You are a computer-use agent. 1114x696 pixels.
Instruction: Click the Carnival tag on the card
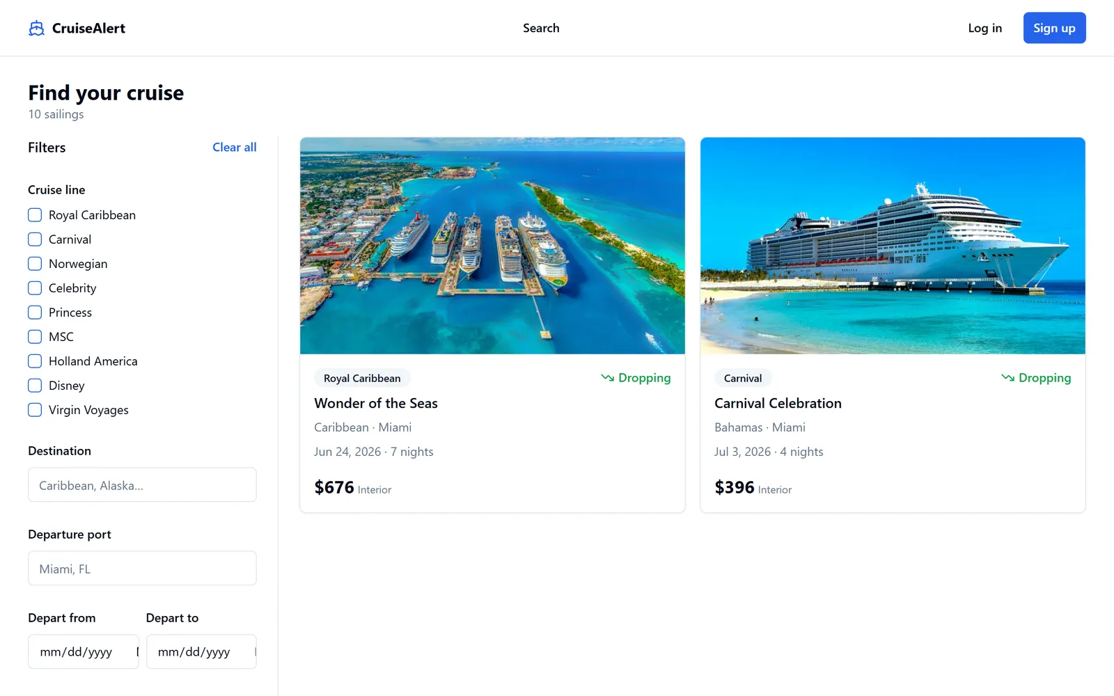coord(743,378)
